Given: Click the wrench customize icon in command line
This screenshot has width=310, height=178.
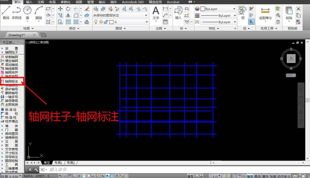Looking at the screenshot, I should [36, 170].
